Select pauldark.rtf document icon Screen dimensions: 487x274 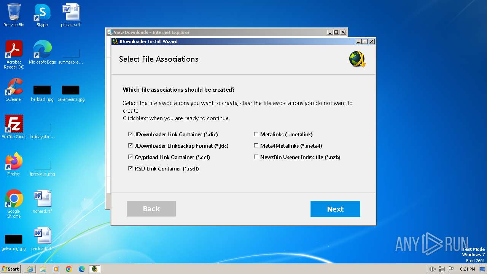(42, 239)
